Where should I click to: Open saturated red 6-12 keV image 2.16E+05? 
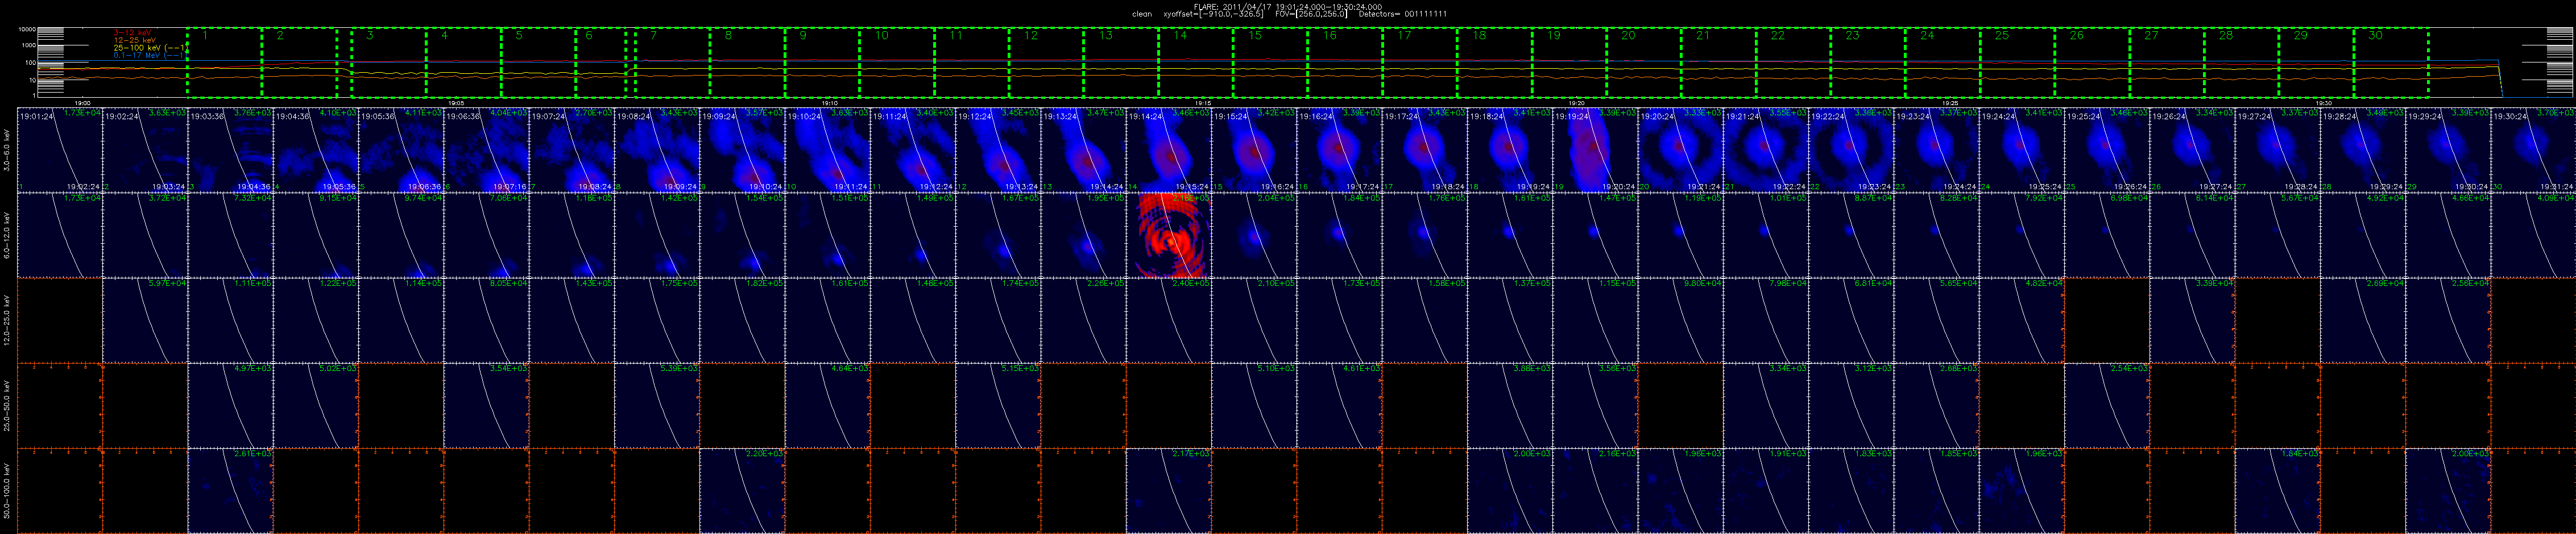click(x=1169, y=235)
